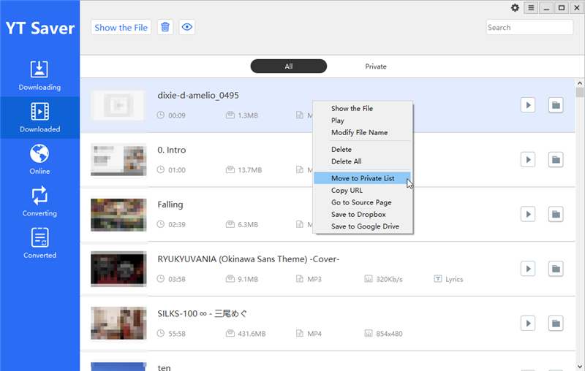Screen dimensions: 585x371
Task: Toggle the eye private-mode icon
Action: tap(187, 27)
